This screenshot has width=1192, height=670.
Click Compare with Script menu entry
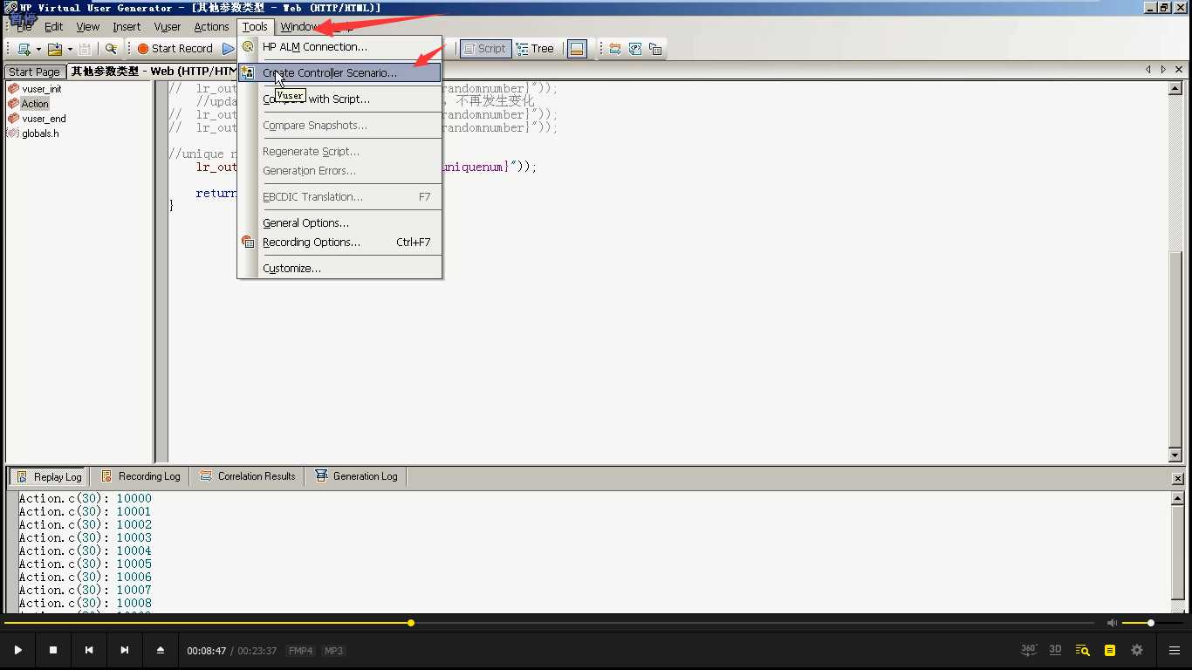pos(340,99)
